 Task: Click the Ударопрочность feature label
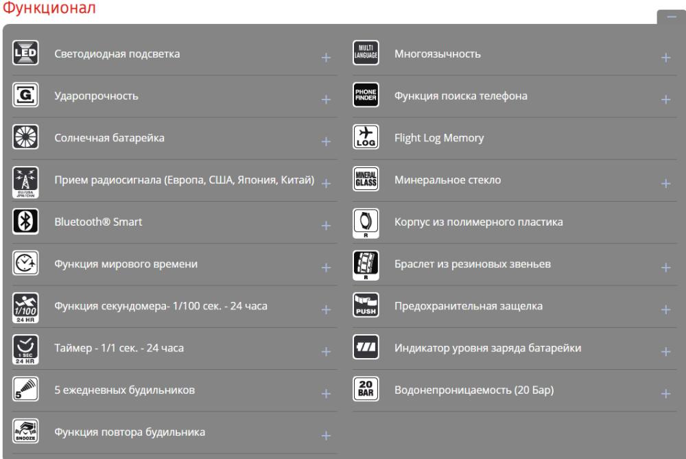click(96, 96)
